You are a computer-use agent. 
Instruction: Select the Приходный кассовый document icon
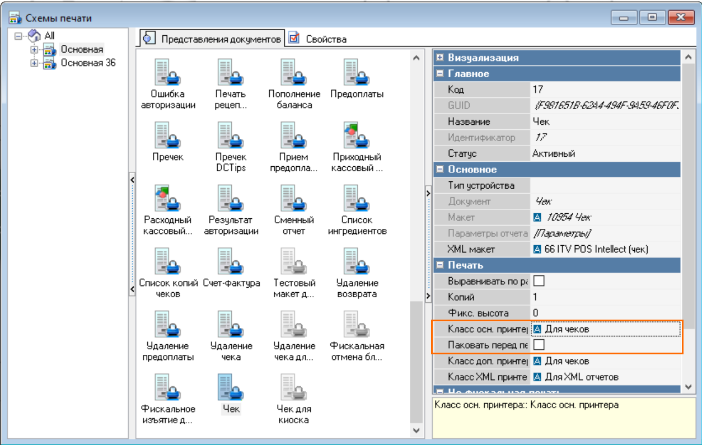[x=357, y=135]
